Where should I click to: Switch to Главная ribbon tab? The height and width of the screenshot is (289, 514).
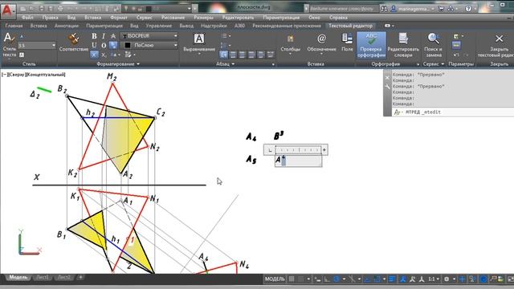pyautogui.click(x=14, y=26)
